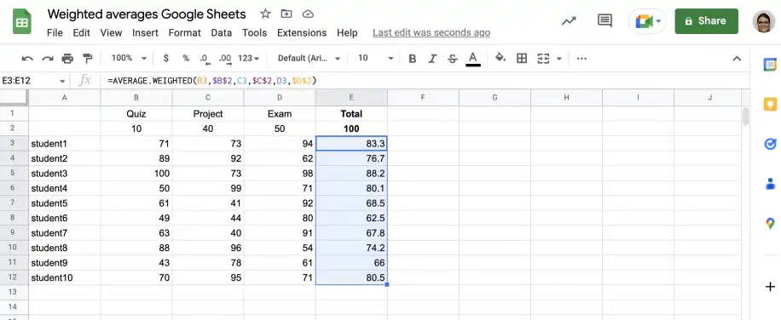Toggle strikethrough formatting
Screen dimensions: 781x320
pos(452,59)
